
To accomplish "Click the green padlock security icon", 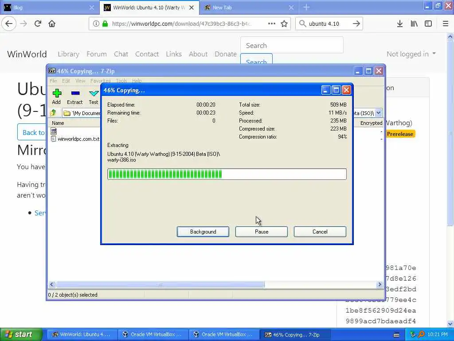I will pyautogui.click(x=105, y=24).
